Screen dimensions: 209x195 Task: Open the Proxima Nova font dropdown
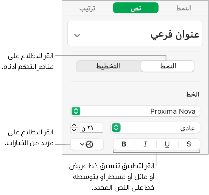click(135, 111)
